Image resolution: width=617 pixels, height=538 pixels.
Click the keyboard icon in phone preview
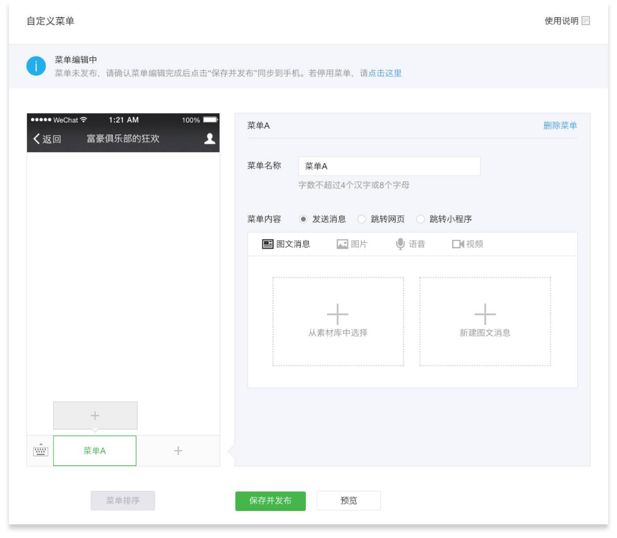coord(40,450)
